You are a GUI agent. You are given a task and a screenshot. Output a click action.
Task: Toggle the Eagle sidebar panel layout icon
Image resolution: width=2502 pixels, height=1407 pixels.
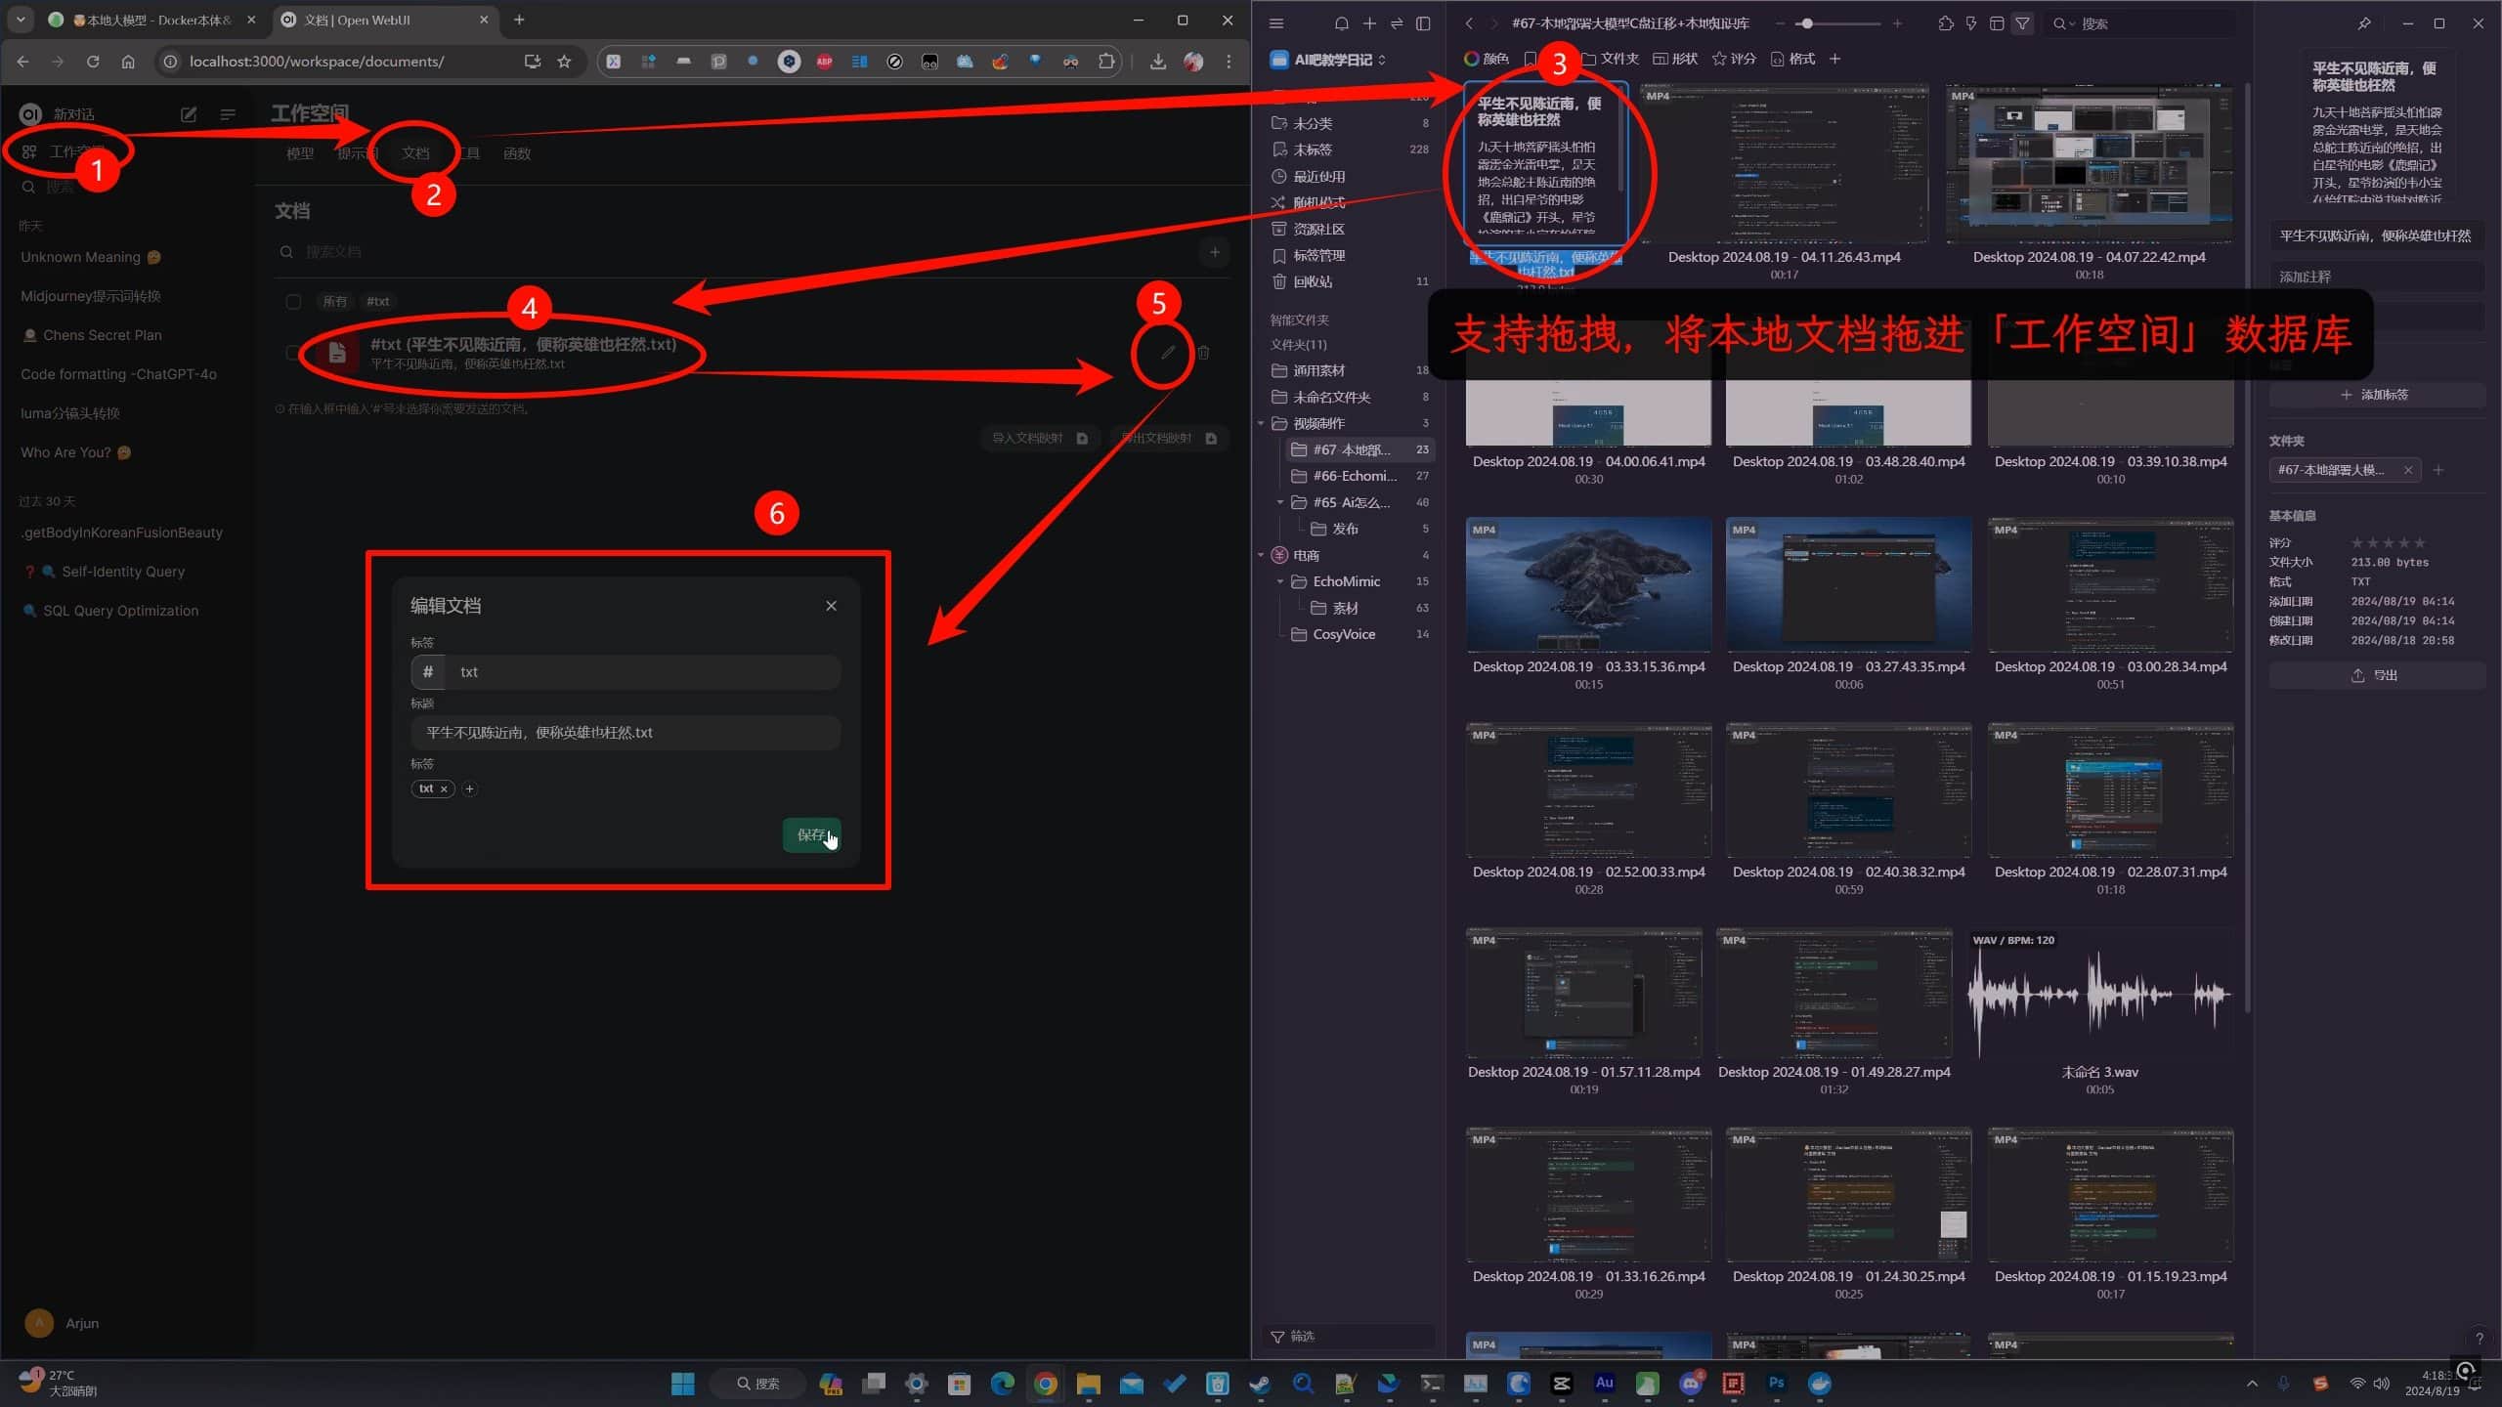1423,23
